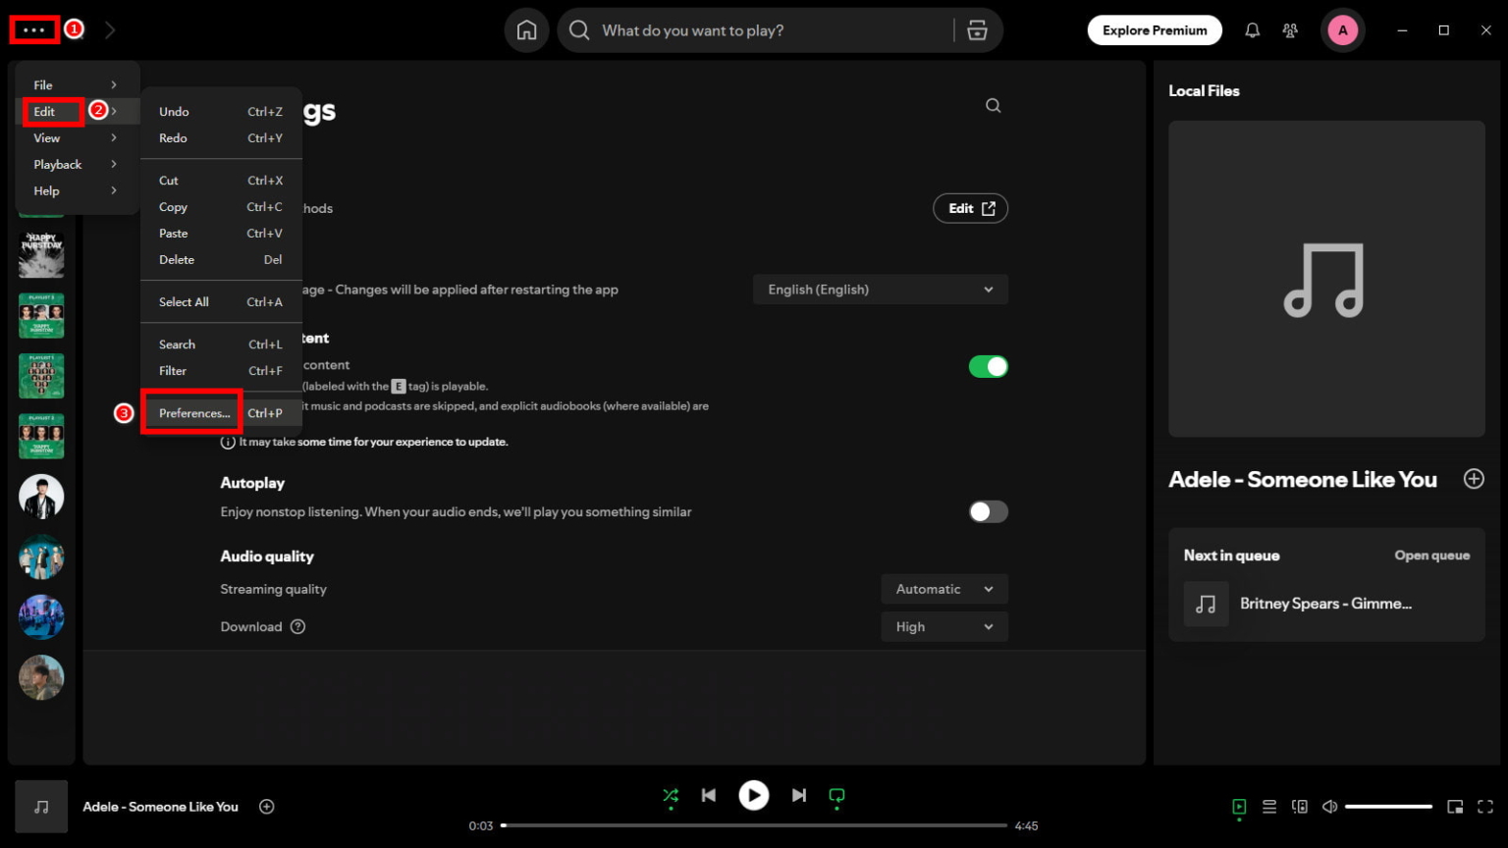Mute the volume via speaker icon

tap(1329, 806)
